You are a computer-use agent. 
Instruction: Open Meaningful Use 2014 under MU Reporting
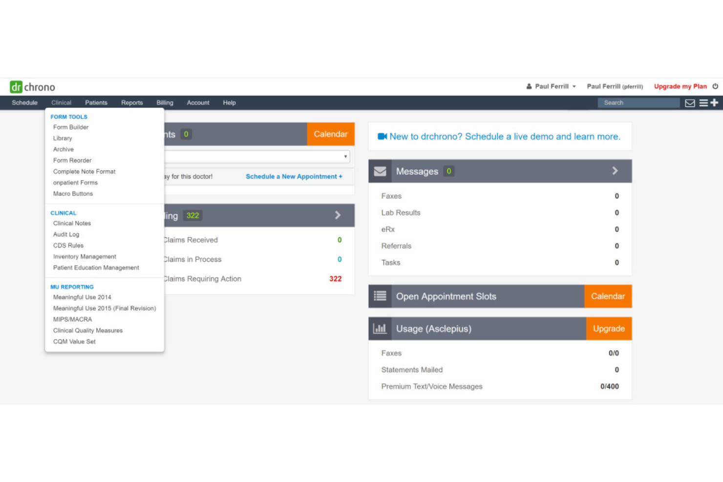(82, 297)
